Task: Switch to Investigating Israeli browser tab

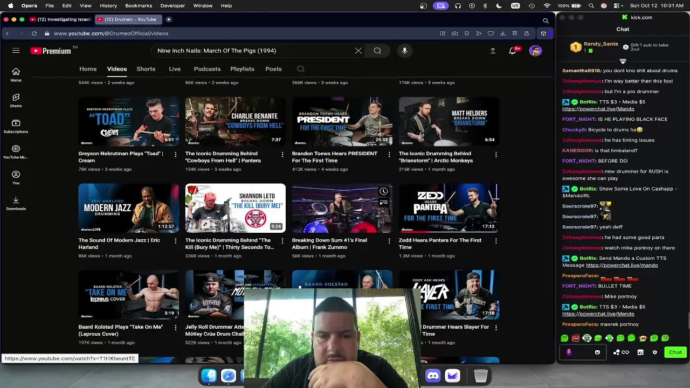Action: tap(61, 19)
